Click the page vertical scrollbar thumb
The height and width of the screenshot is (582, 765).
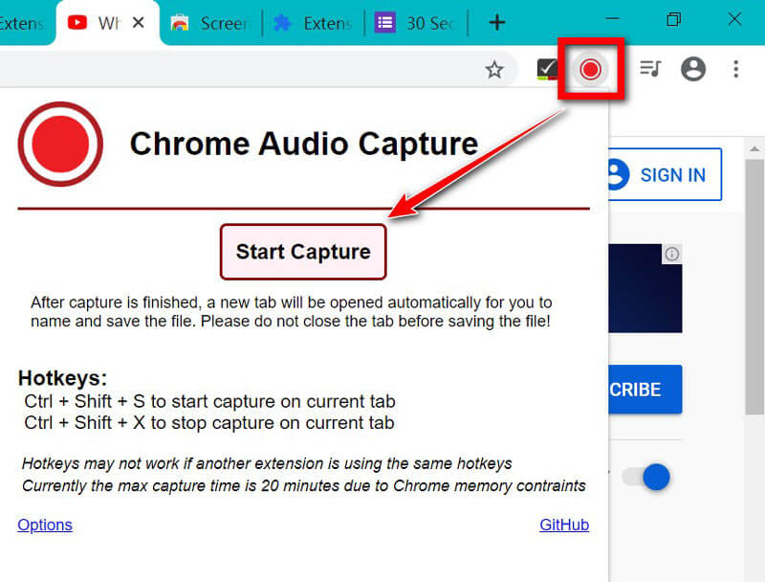coord(754,286)
